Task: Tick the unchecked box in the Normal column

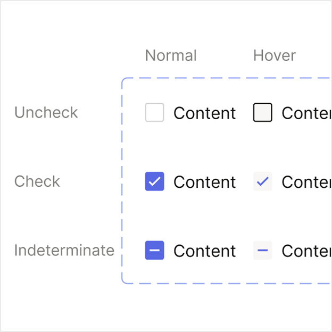Action: [x=154, y=113]
